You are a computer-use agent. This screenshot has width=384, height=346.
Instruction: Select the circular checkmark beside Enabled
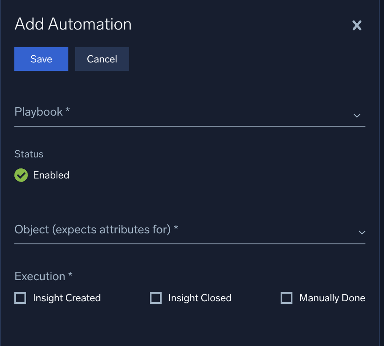[21, 175]
